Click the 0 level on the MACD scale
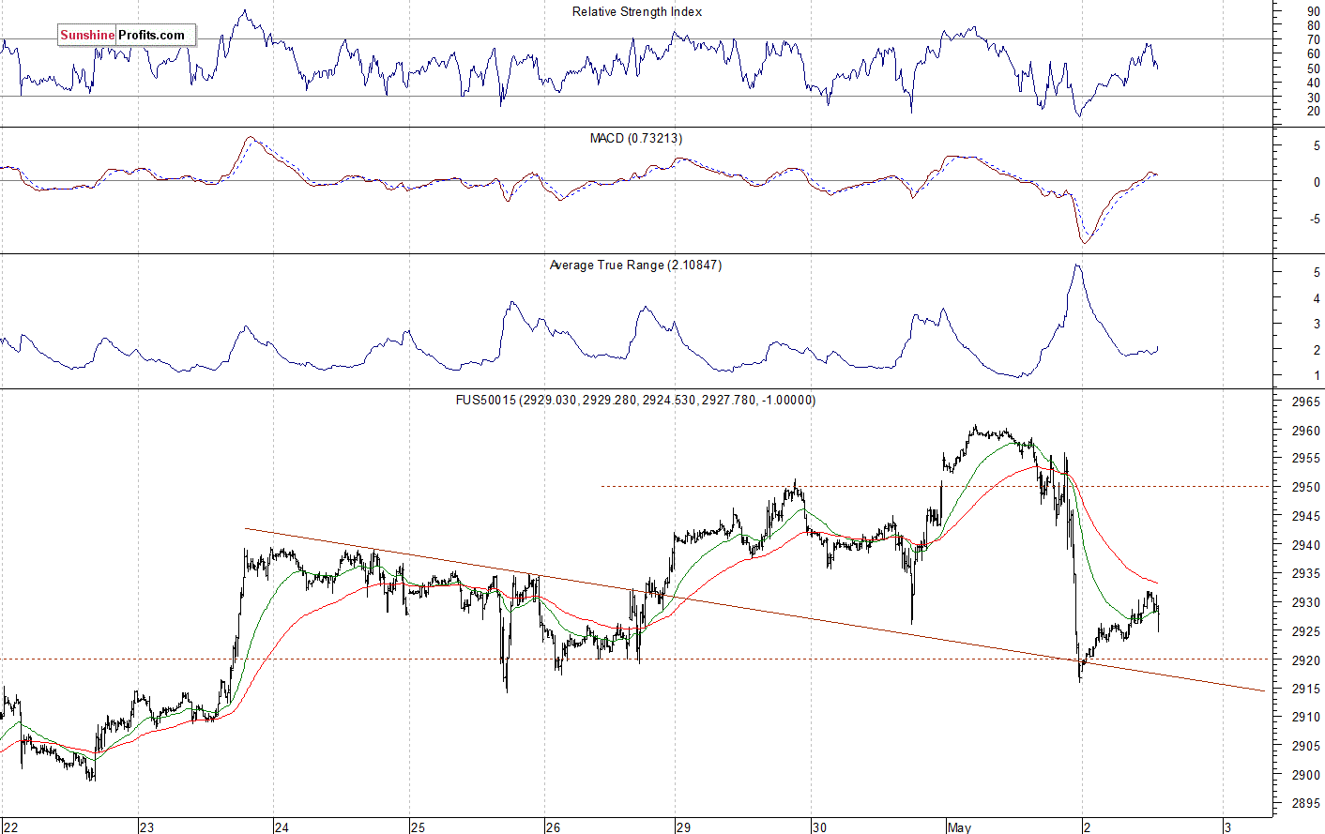The height and width of the screenshot is (834, 1325). tap(1317, 182)
